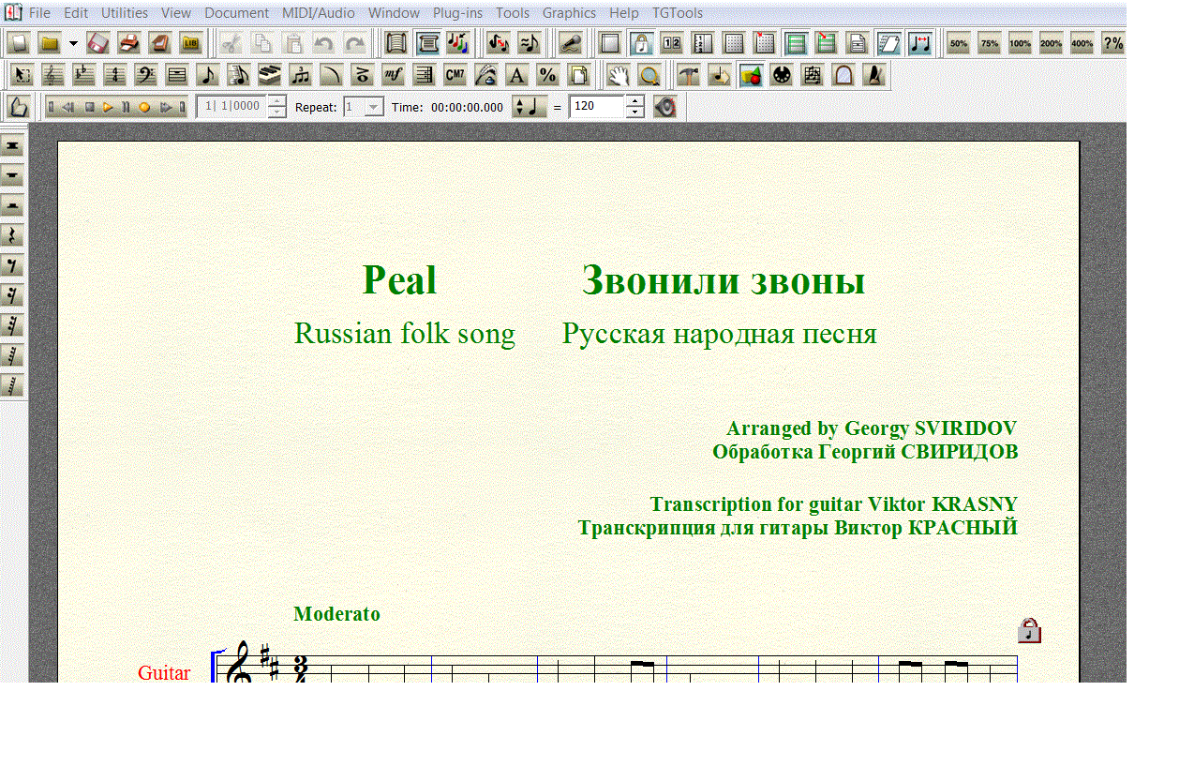Select the Resize percent tool
1194x766 pixels.
tap(548, 75)
